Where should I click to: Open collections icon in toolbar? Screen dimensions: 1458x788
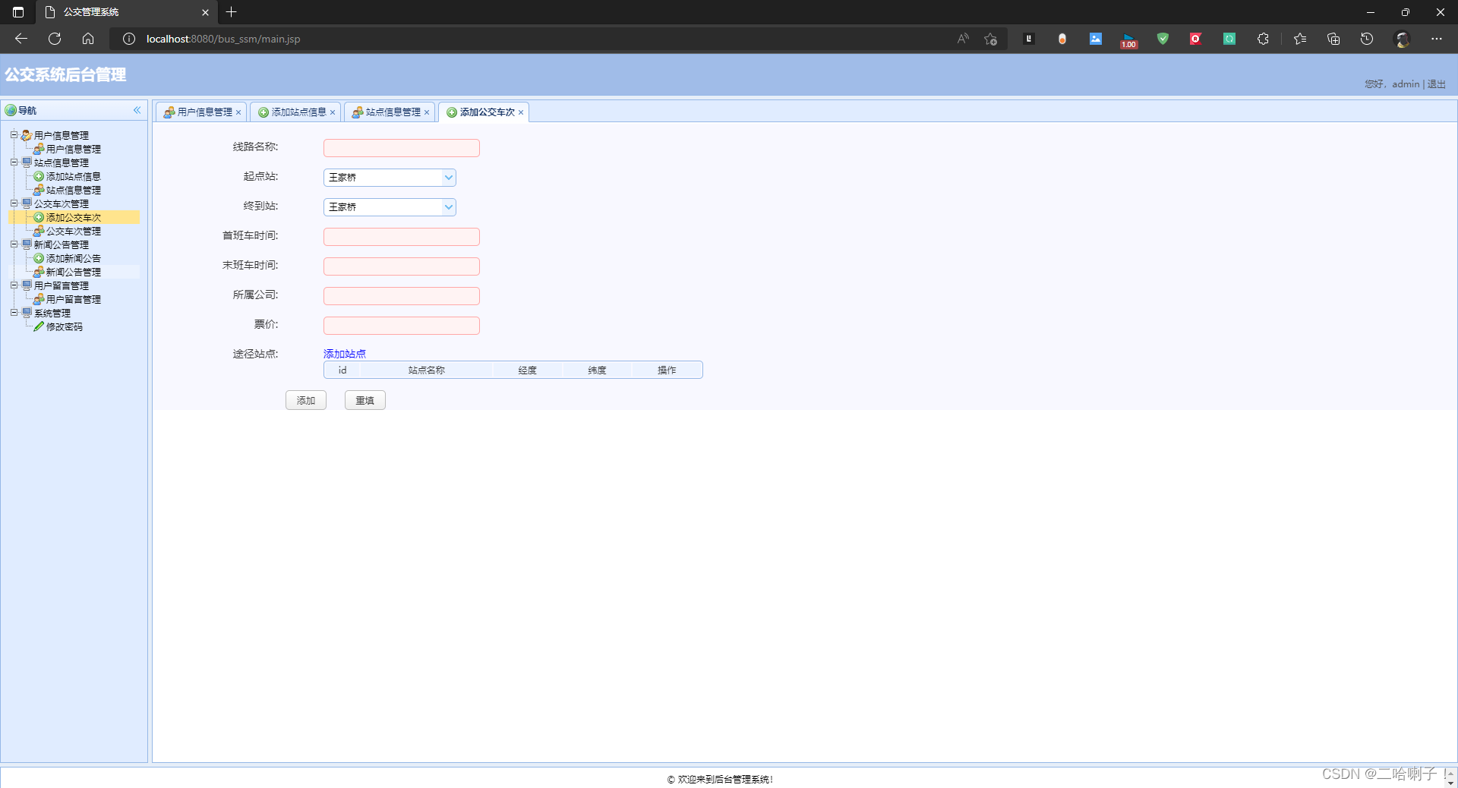click(1333, 39)
